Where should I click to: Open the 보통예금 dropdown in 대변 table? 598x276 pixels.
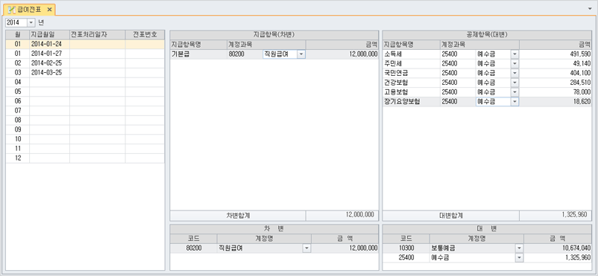pos(519,248)
